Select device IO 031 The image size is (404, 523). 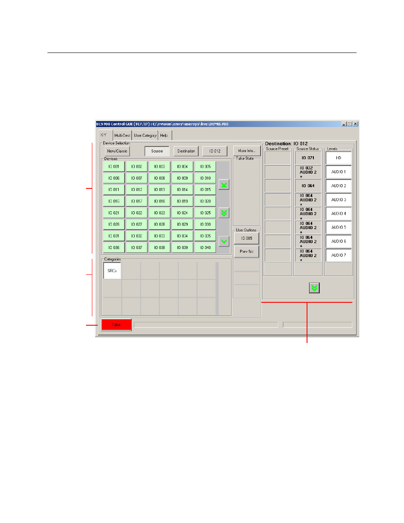(x=113, y=236)
